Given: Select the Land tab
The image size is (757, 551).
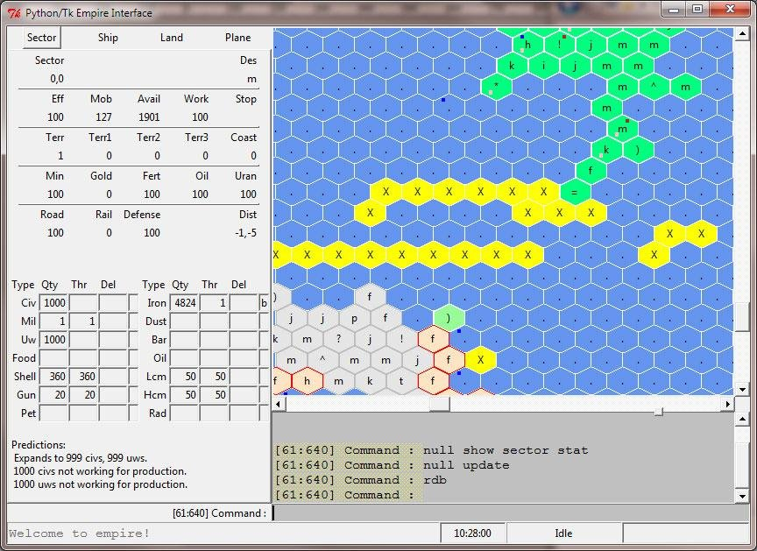Looking at the screenshot, I should point(171,38).
